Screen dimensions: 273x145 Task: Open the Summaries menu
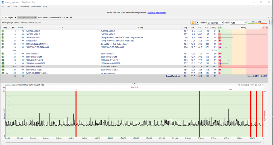24,7
